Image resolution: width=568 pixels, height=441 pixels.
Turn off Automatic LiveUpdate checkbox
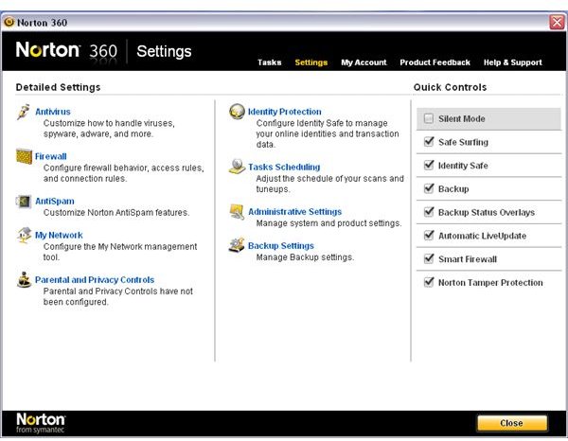429,236
